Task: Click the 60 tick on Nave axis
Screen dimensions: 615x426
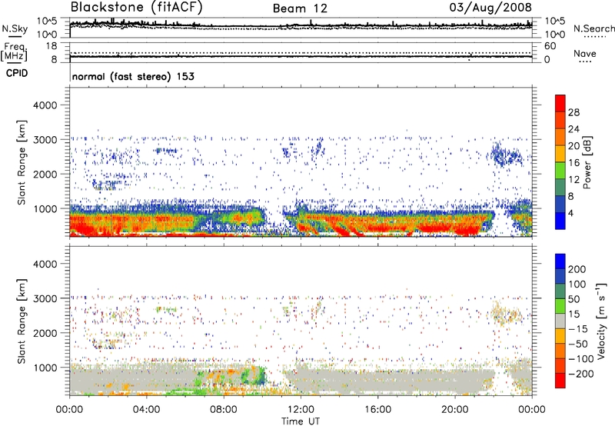Action: pyautogui.click(x=550, y=46)
